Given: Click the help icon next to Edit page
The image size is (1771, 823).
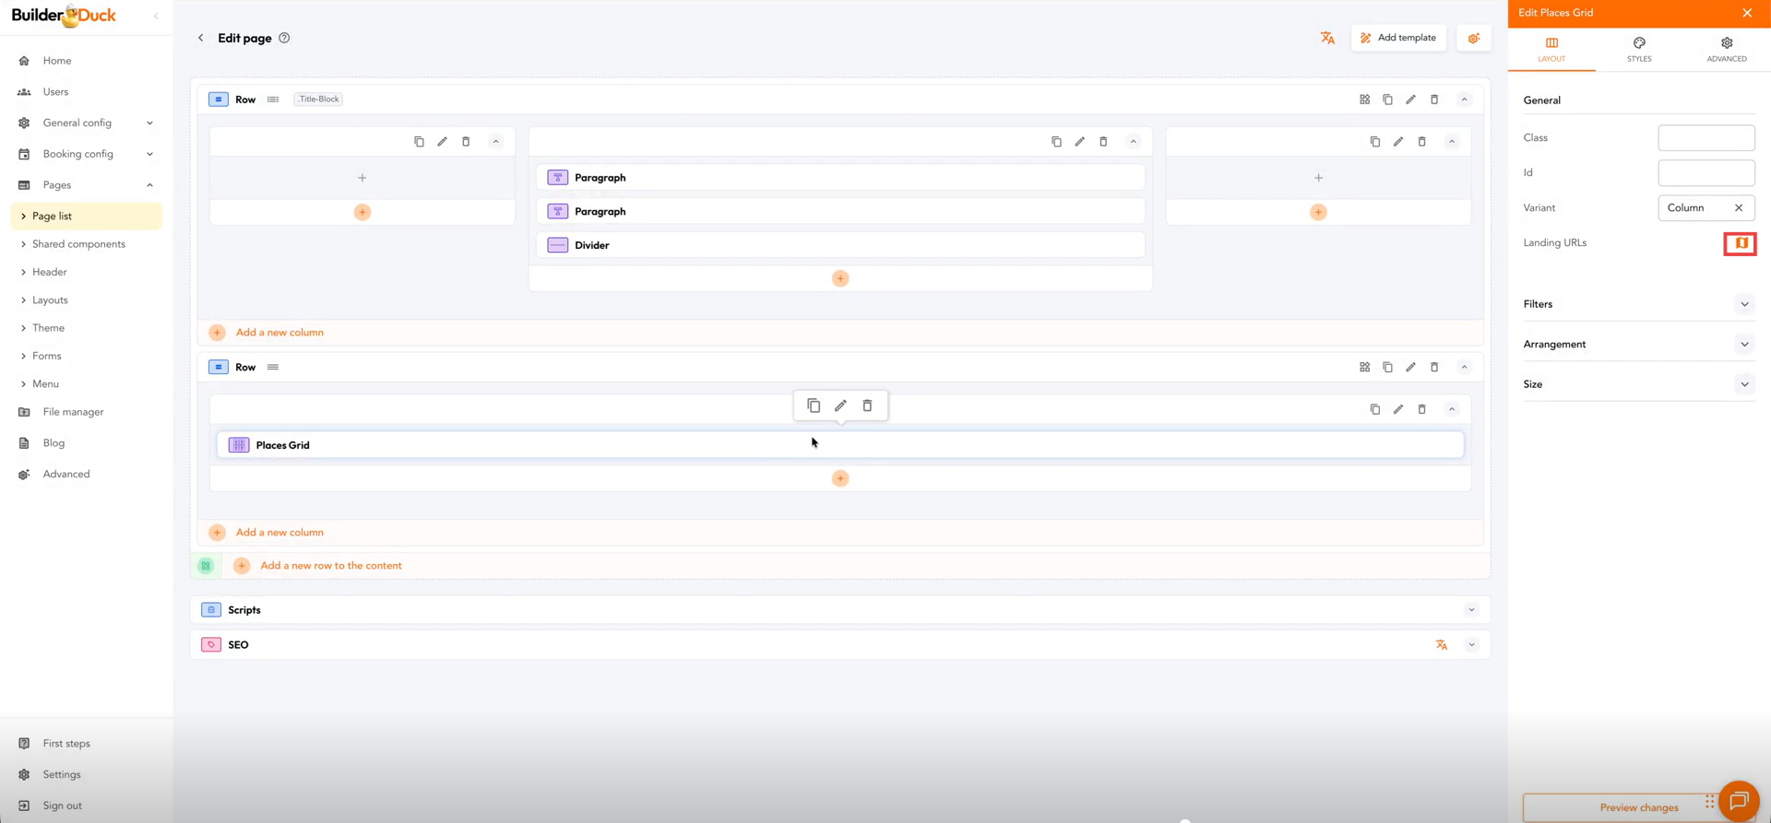Looking at the screenshot, I should point(284,38).
